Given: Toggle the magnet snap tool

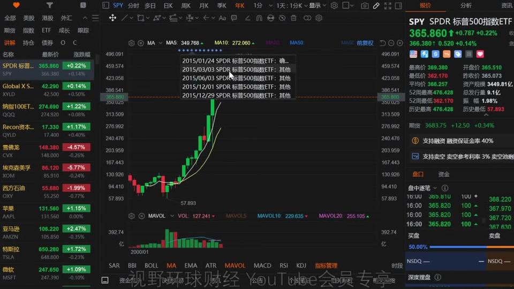Looking at the screenshot, I should [259, 18].
